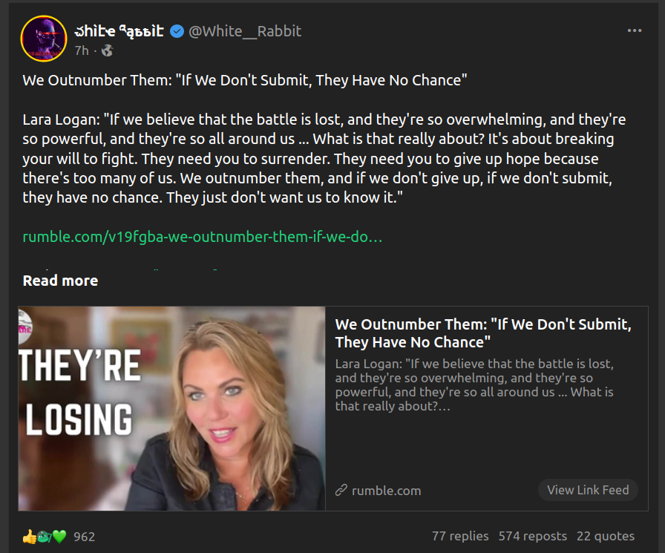665x553 pixels.
Task: Click the 7h post timestamp
Action: 81,50
